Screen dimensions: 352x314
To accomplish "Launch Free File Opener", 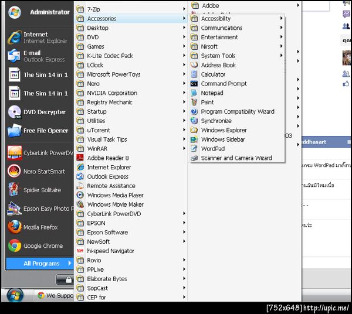I will 39,131.
